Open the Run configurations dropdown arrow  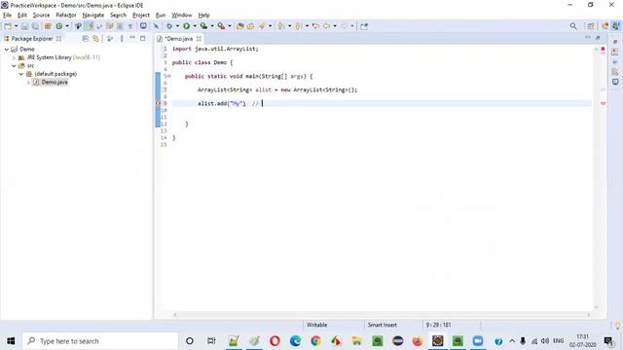click(x=195, y=26)
